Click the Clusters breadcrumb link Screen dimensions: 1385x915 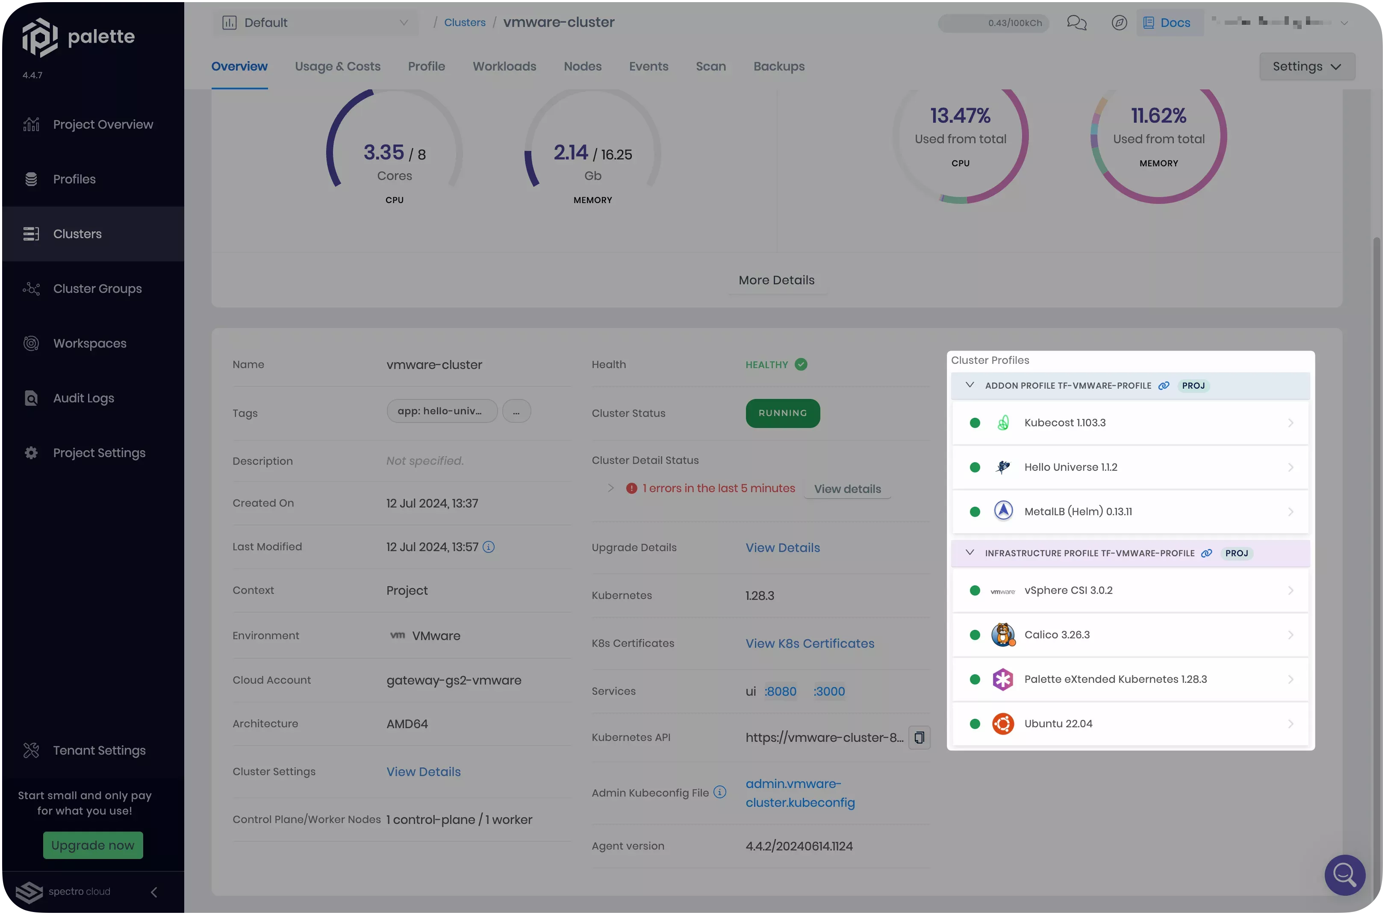[x=465, y=23]
